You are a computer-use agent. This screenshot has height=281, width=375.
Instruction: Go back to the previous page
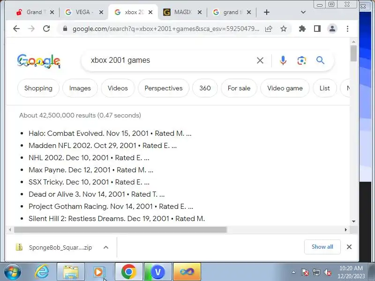[16, 29]
